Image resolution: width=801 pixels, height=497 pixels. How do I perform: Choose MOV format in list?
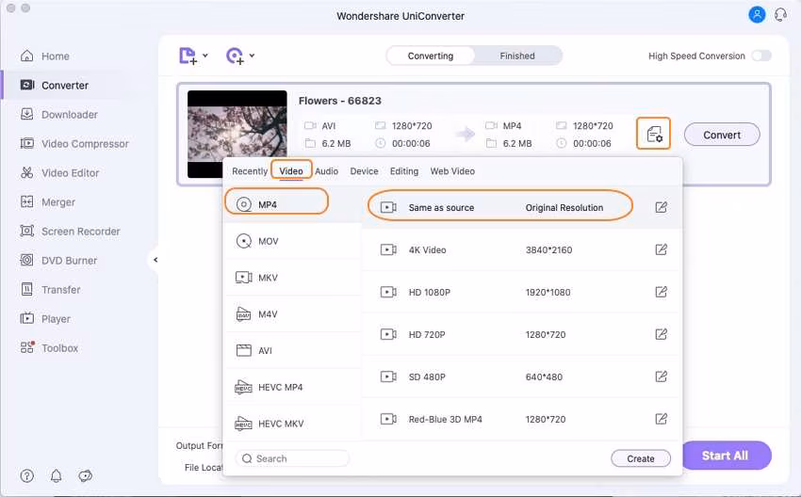(293, 241)
